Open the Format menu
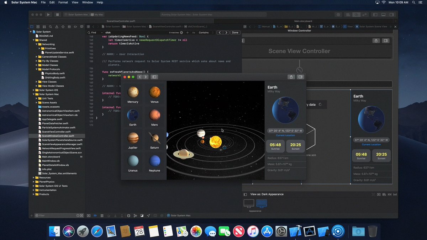This screenshot has height=240, width=427. click(63, 2)
